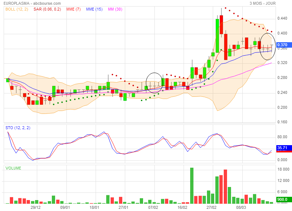
Task: Click the 80.00 stochastic axis label
Action: [282, 137]
